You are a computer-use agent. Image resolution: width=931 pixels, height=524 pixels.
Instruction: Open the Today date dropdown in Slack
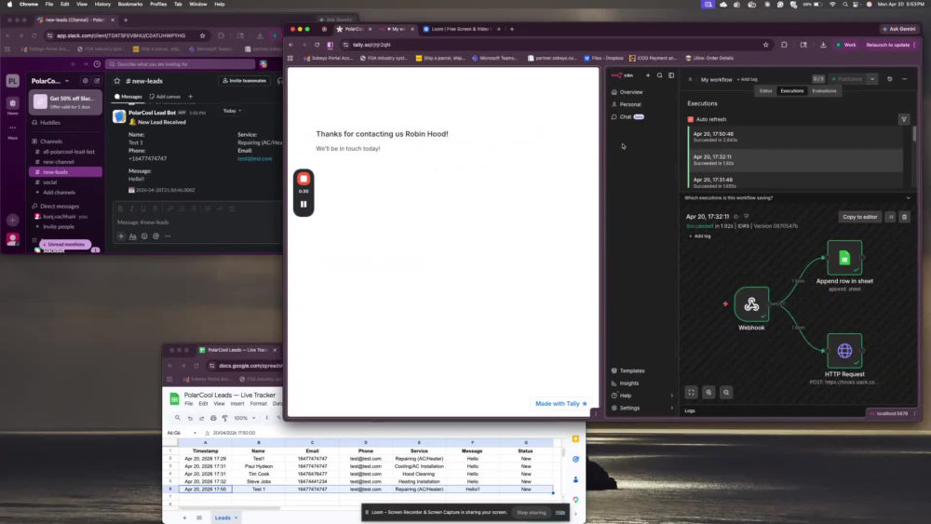tap(232, 111)
